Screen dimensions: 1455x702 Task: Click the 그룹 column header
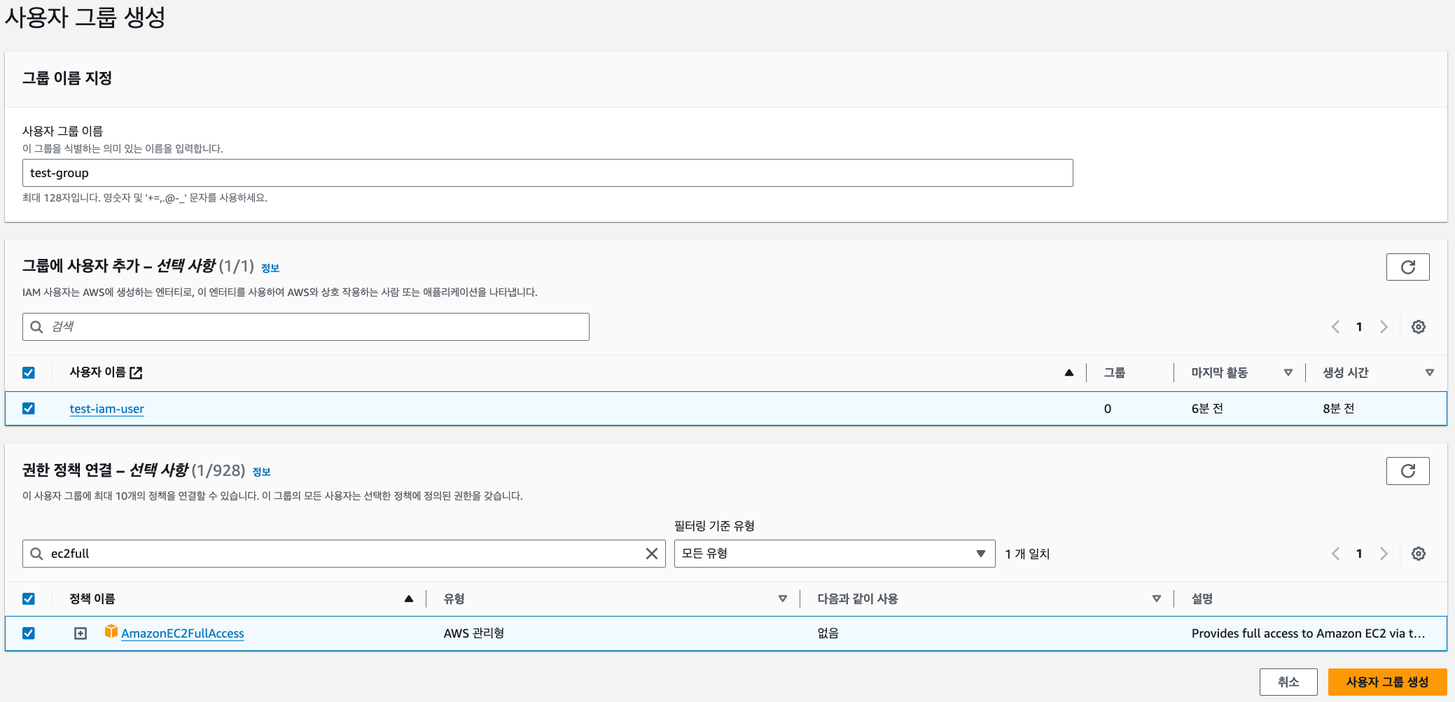1115,372
